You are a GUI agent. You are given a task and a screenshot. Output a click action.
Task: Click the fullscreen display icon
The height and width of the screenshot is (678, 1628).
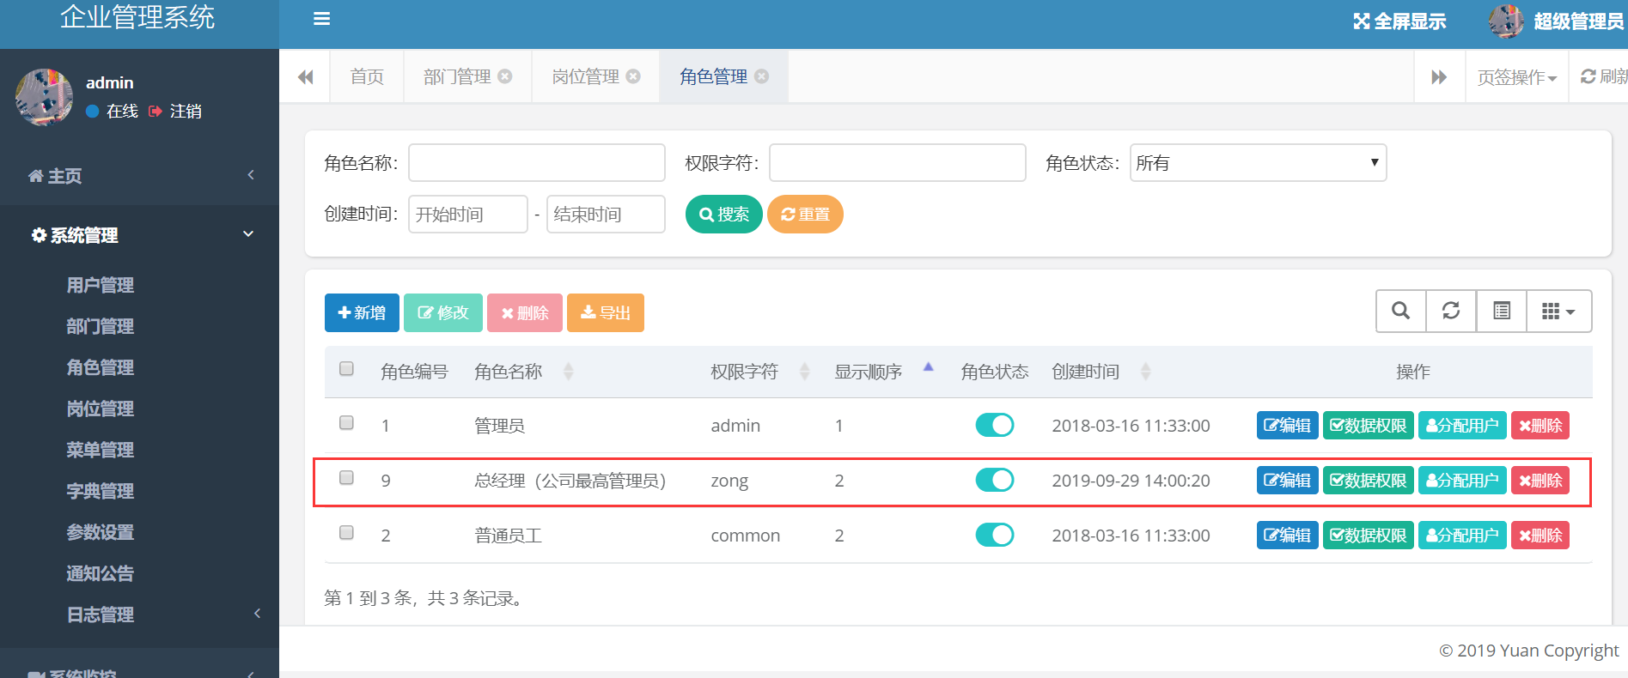coord(1362,21)
